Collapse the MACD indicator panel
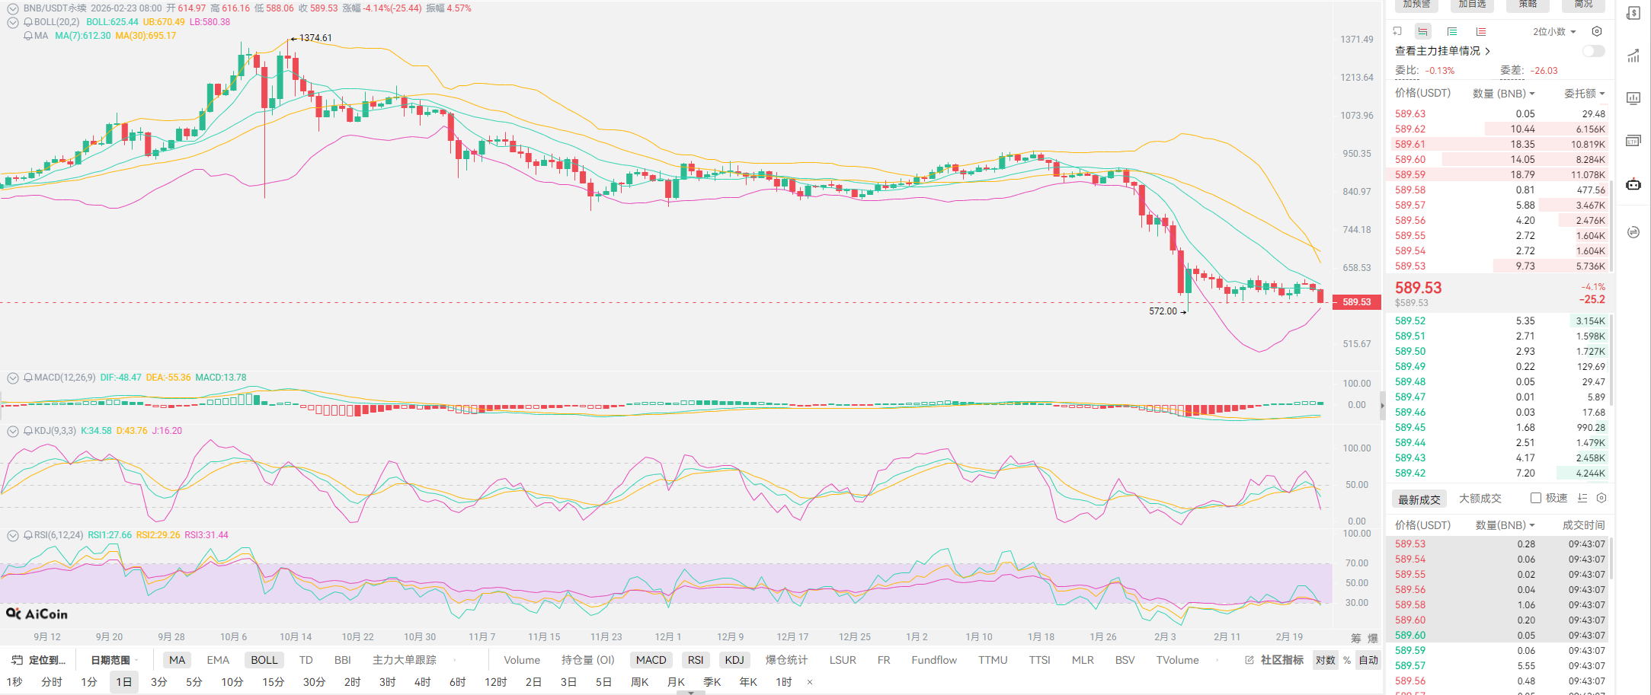Screen dimensions: 1651x695 pos(13,378)
